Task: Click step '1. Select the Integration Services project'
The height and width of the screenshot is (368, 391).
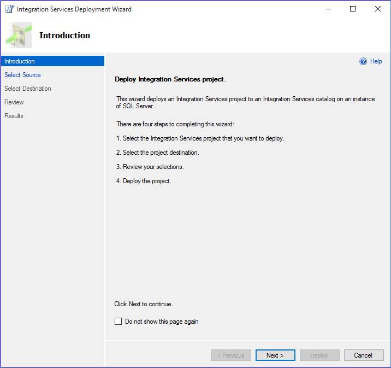Action: 200,138
